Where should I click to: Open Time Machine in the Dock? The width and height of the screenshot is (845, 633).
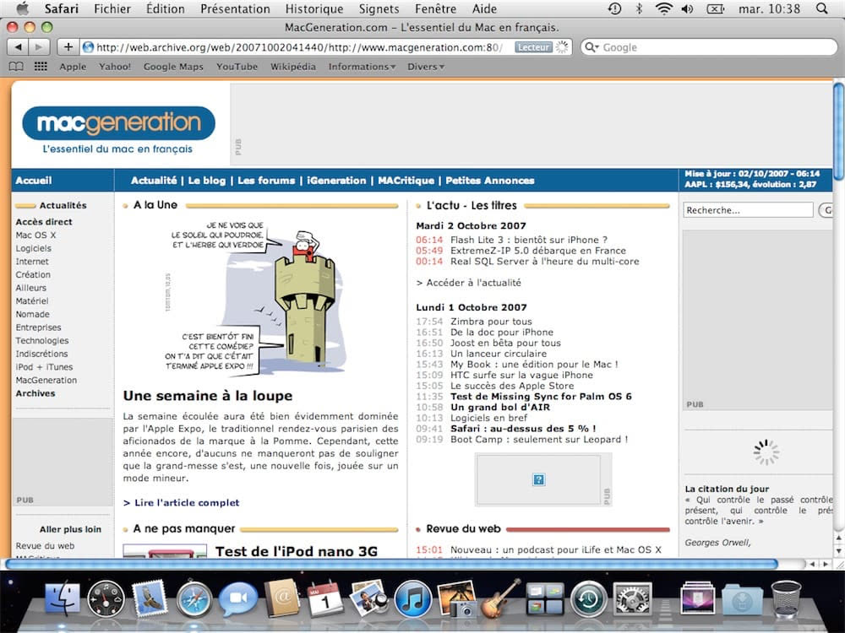pyautogui.click(x=589, y=598)
